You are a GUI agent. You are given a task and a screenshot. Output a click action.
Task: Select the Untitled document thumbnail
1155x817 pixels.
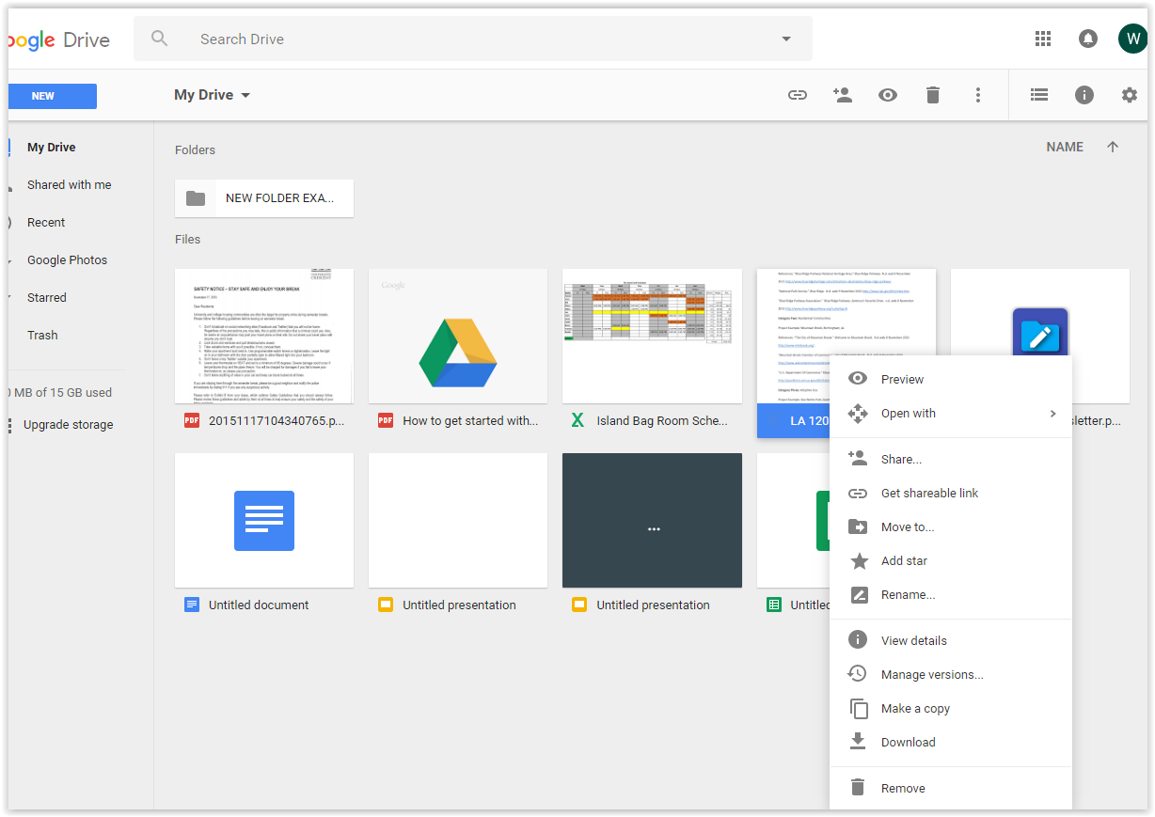(264, 520)
